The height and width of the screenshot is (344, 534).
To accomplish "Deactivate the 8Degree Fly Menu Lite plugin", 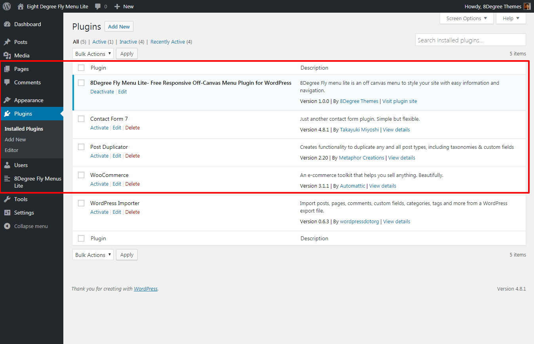I will click(102, 92).
